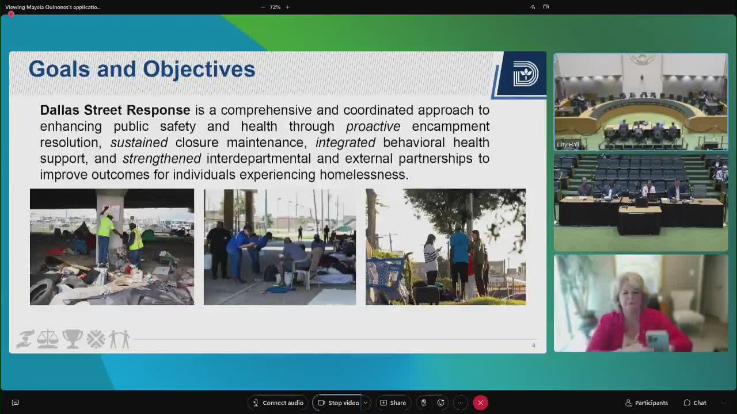Click the pop-out window icon in top bar
Viewport: 737px width, 414px height.
546,7
